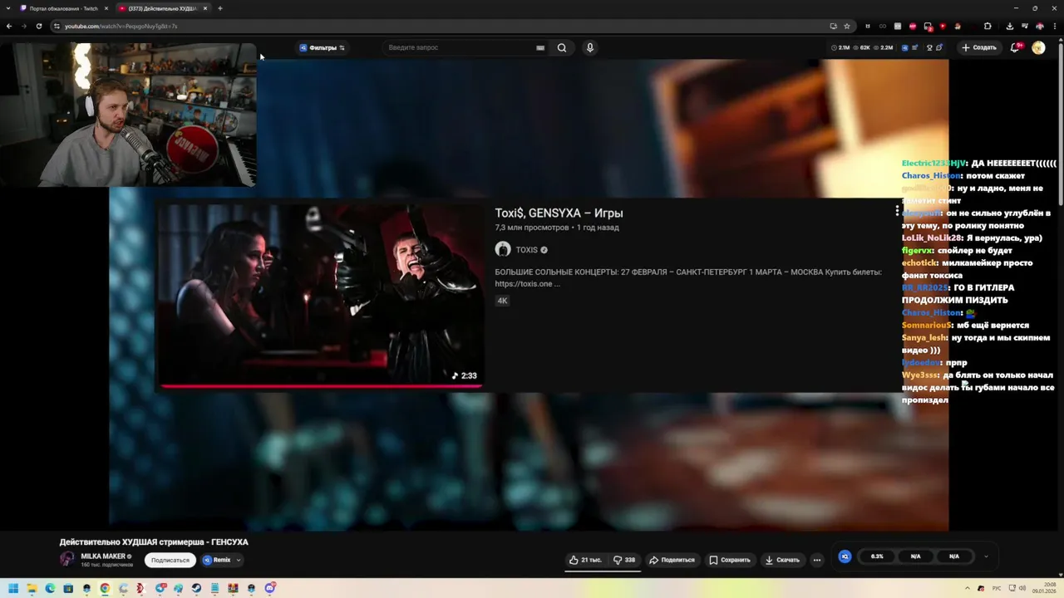Open the YouTube account avatar menu

coord(1038,47)
